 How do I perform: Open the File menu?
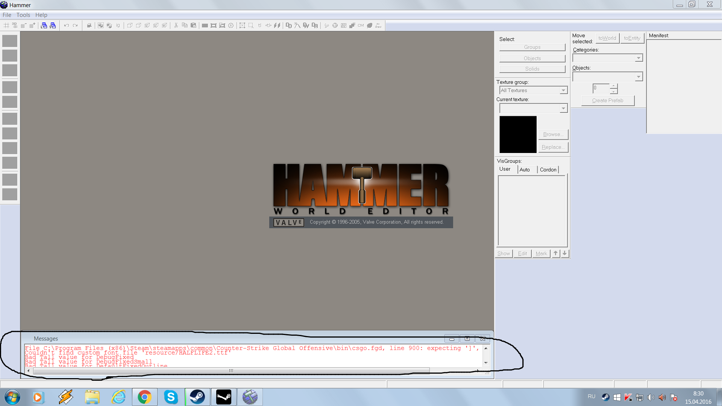pyautogui.click(x=7, y=15)
